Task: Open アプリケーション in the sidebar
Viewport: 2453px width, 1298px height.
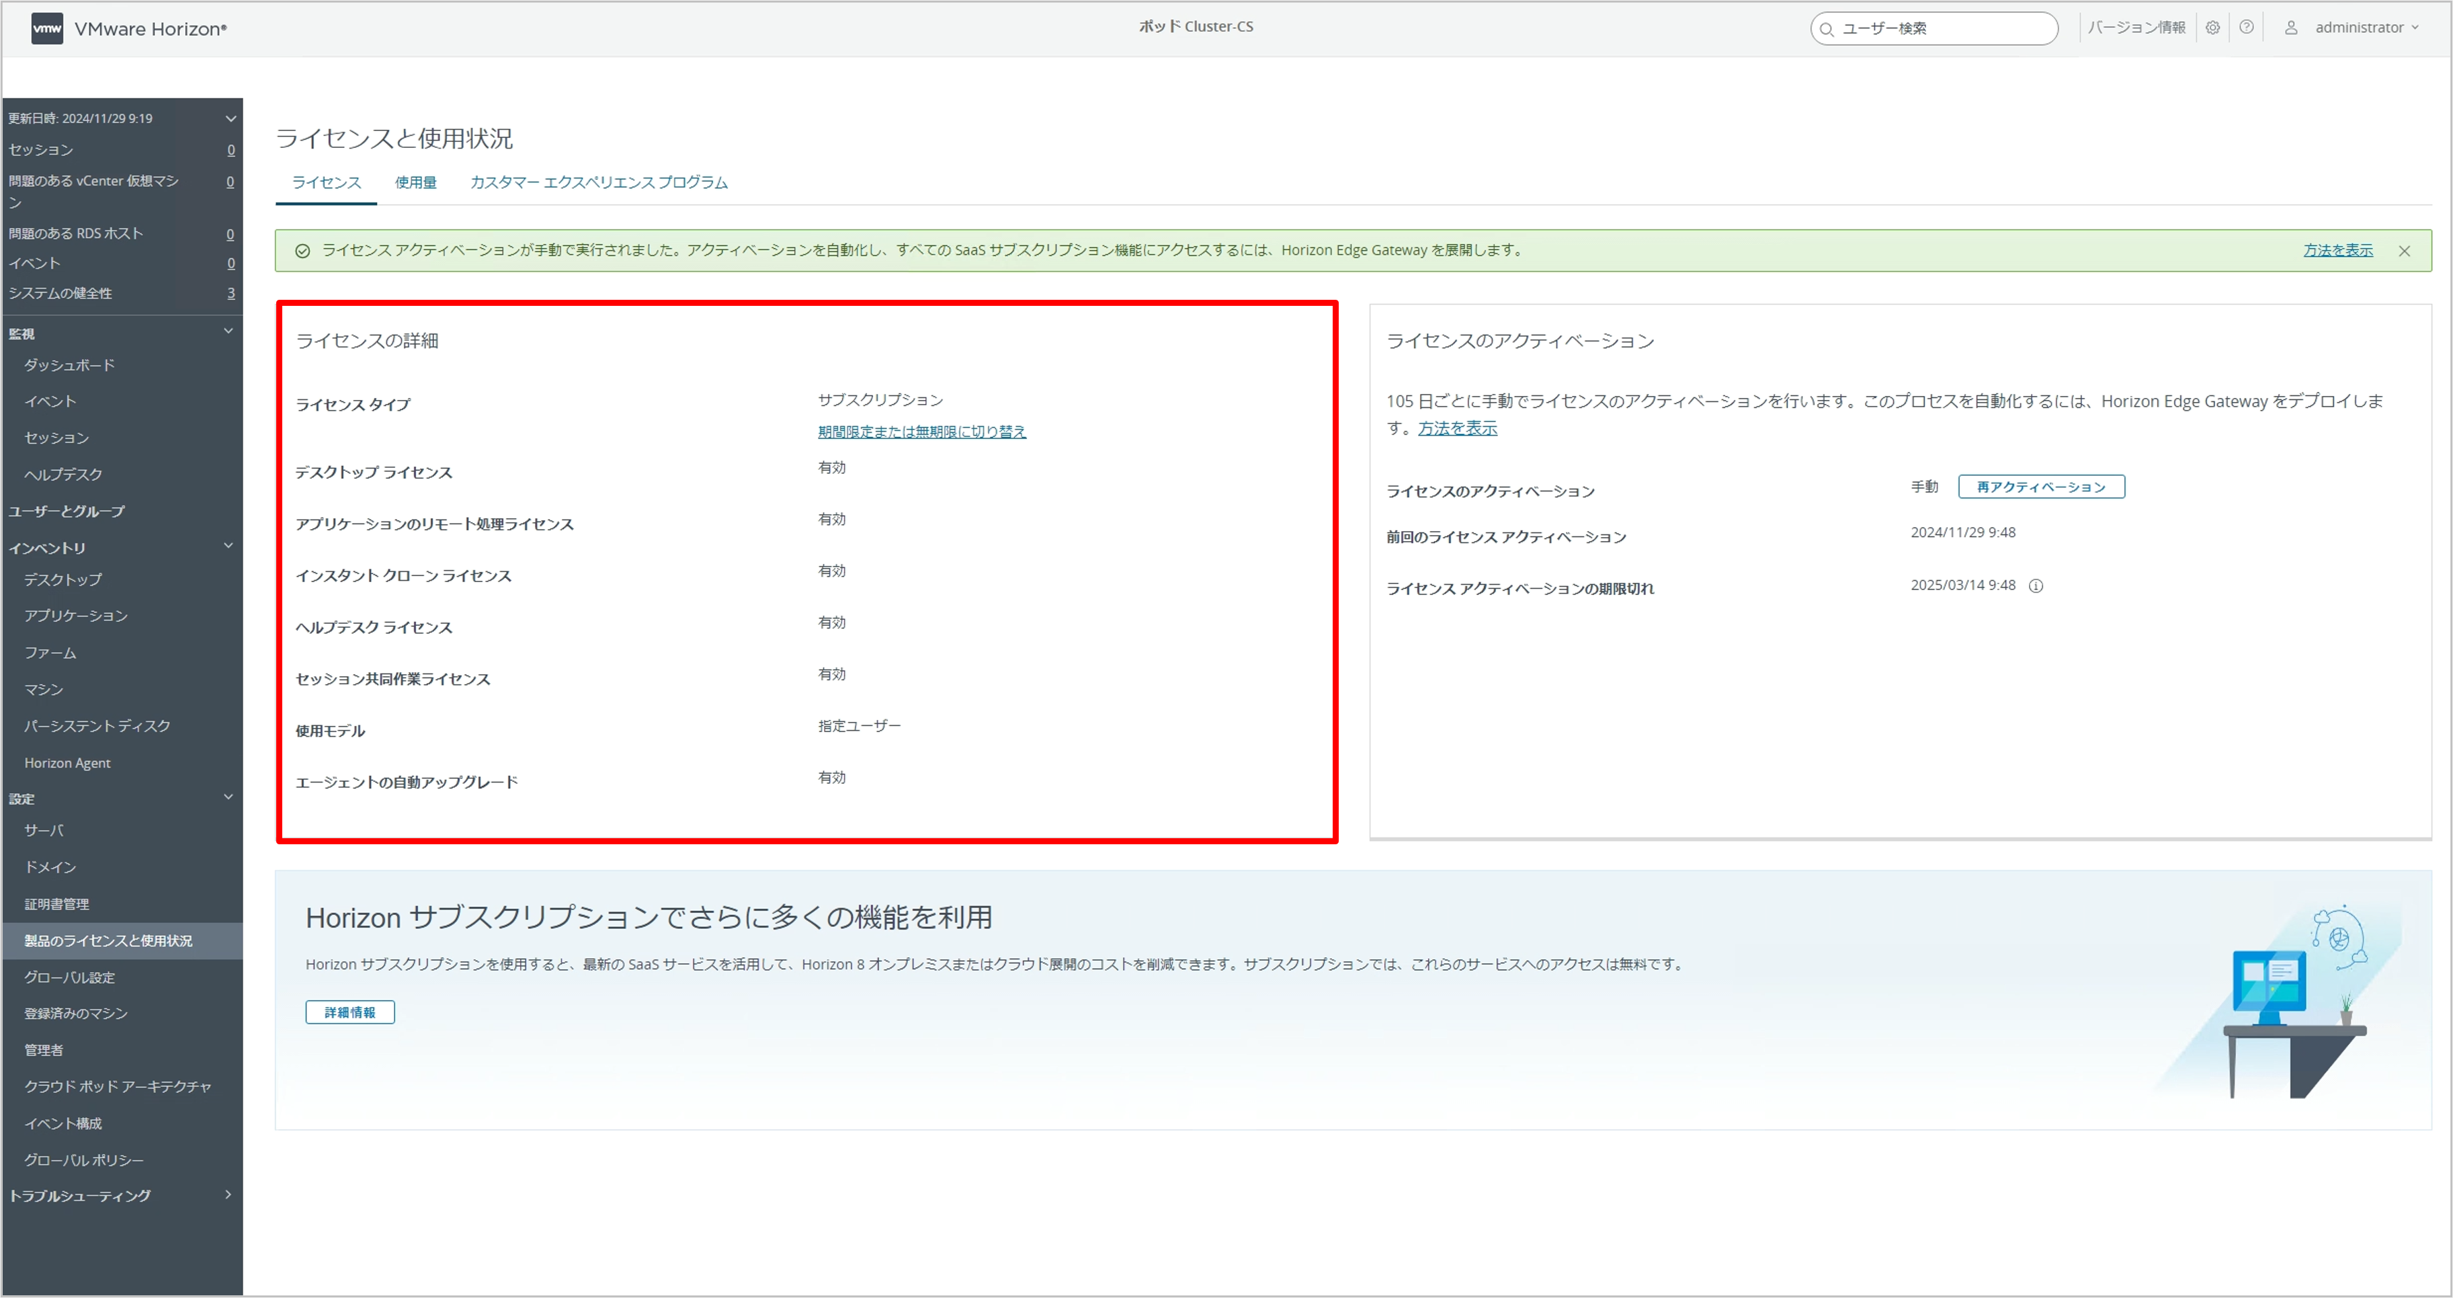Action: click(x=76, y=616)
